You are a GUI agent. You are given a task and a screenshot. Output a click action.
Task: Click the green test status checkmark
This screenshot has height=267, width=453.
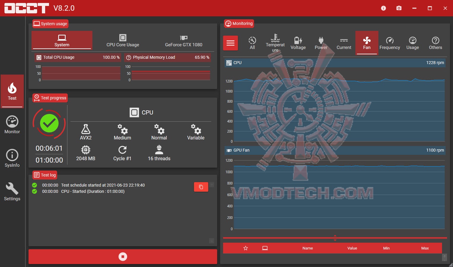coord(49,123)
